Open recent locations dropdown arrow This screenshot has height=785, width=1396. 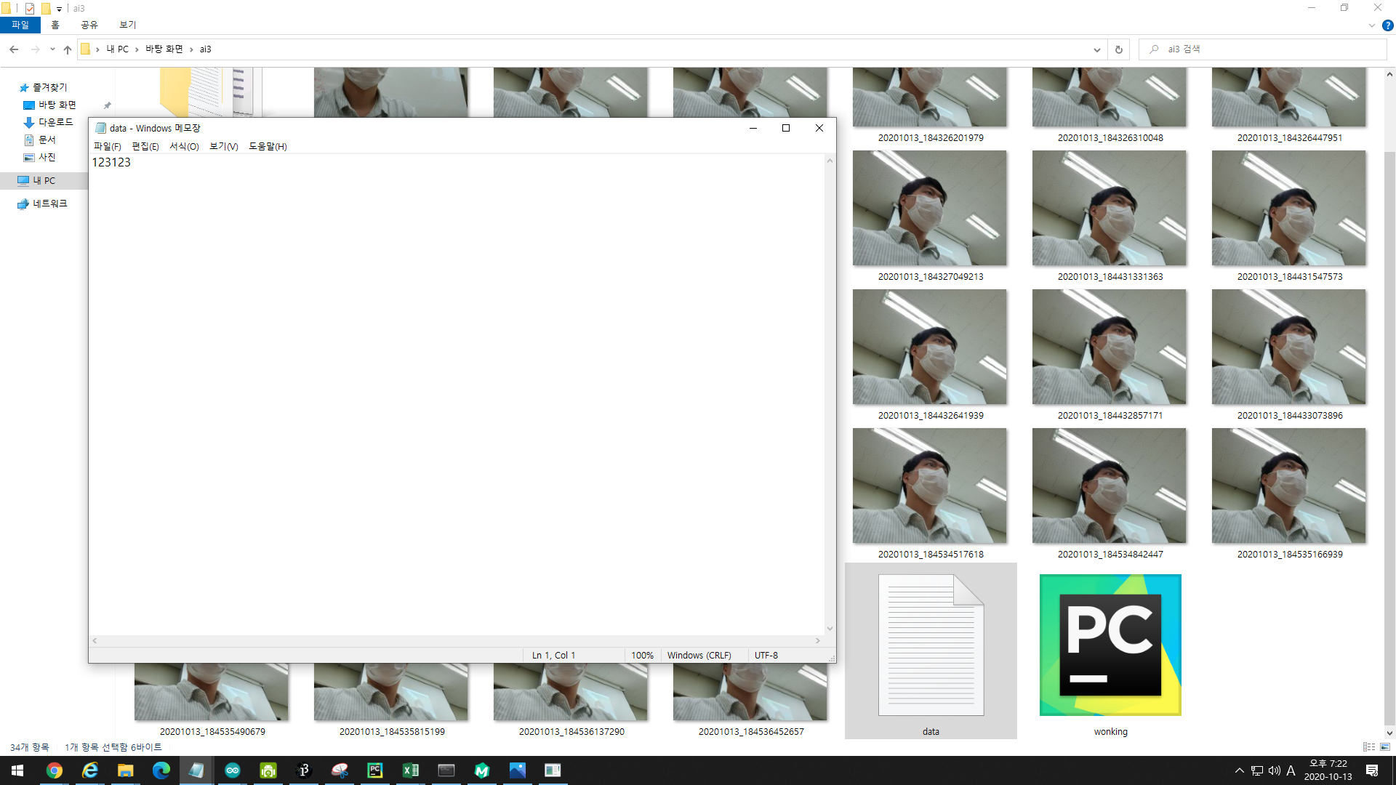[52, 49]
